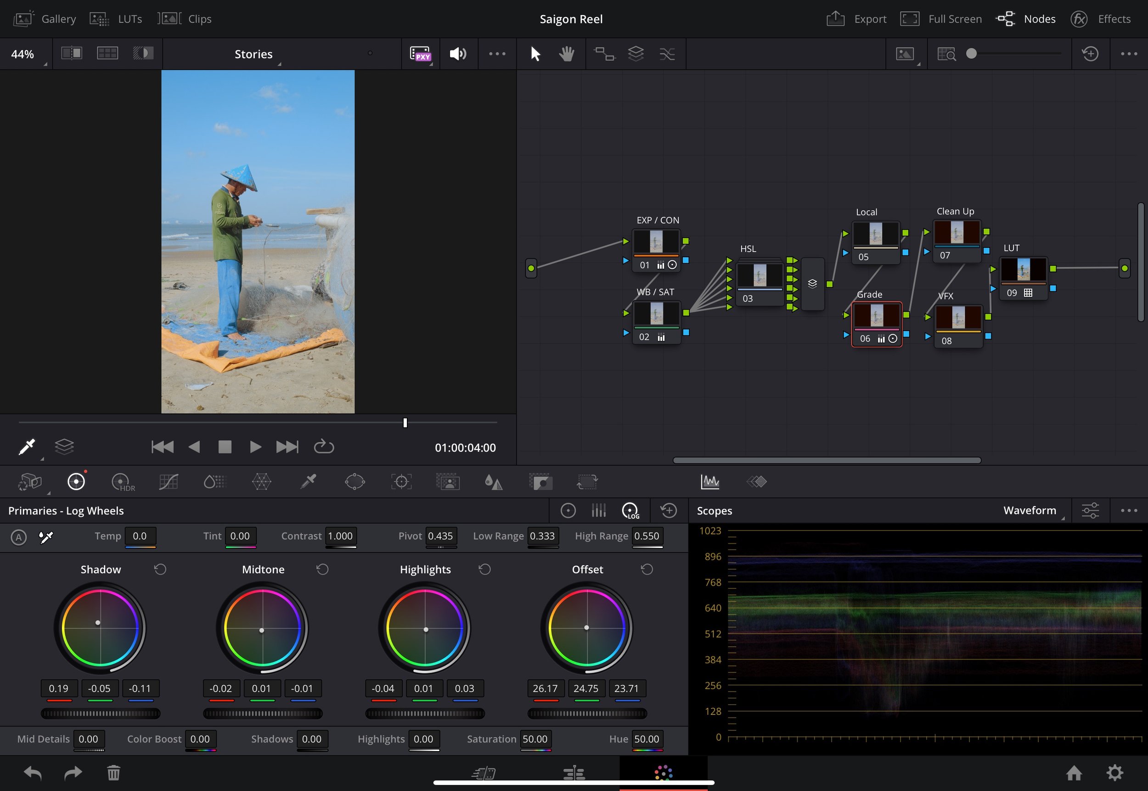Click the layer mixer stack icon in toolbar

point(636,54)
